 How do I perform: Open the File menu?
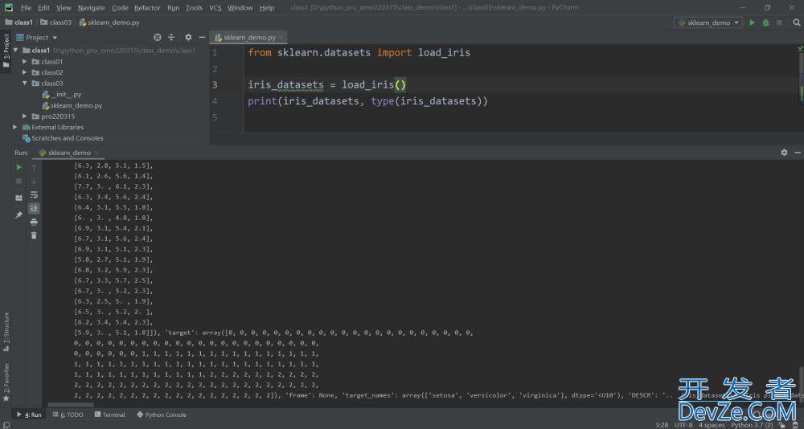coord(26,8)
